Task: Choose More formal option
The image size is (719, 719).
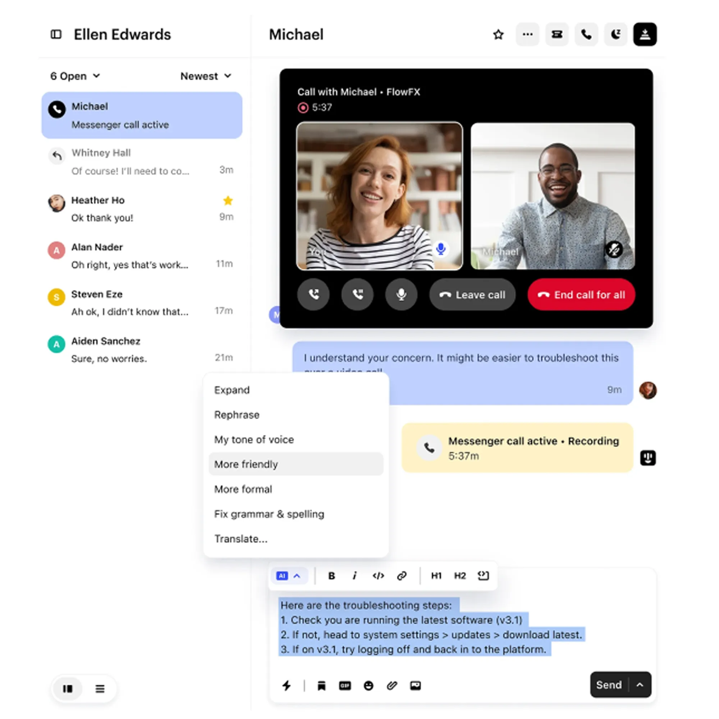Action: coord(296,489)
